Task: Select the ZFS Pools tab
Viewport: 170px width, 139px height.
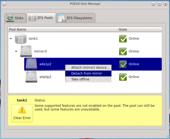Action: click(x=41, y=18)
